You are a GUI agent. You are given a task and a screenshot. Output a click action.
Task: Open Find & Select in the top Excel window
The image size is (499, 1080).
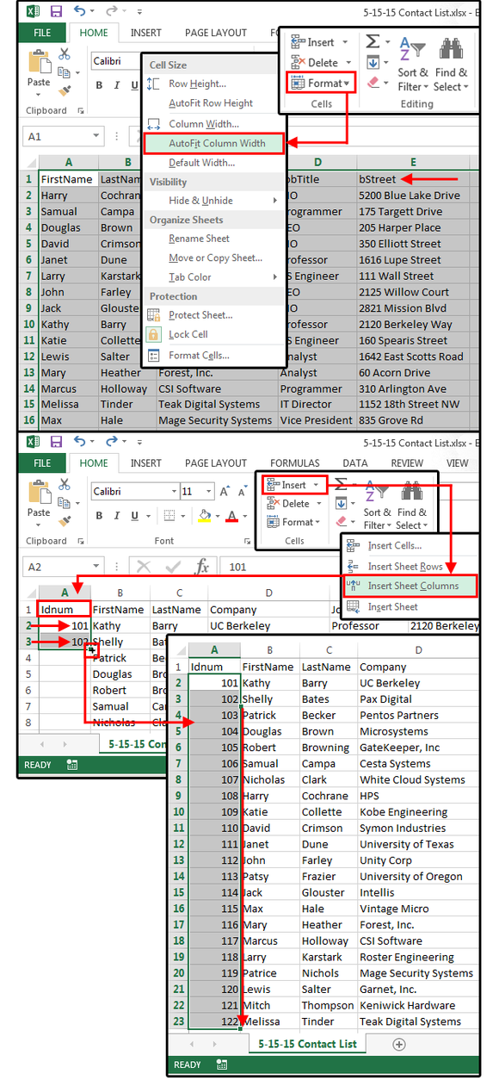451,65
